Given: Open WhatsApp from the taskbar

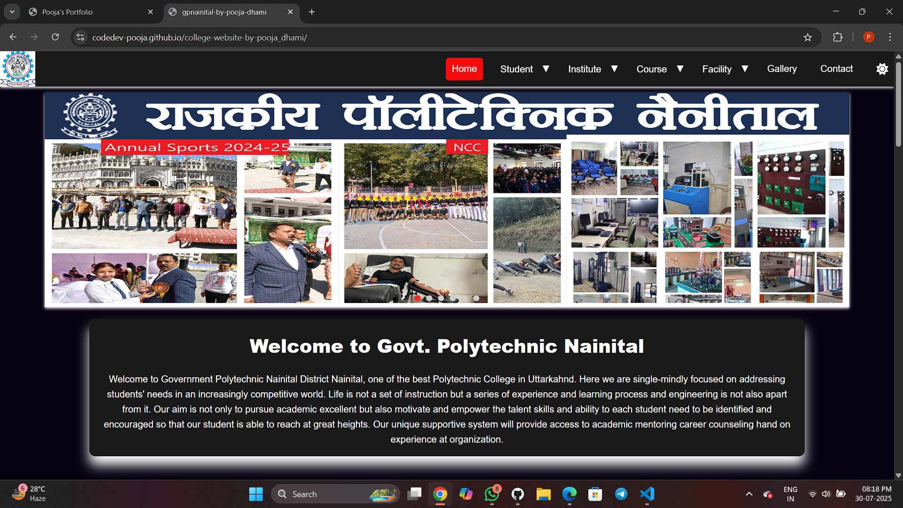Looking at the screenshot, I should coord(491,494).
